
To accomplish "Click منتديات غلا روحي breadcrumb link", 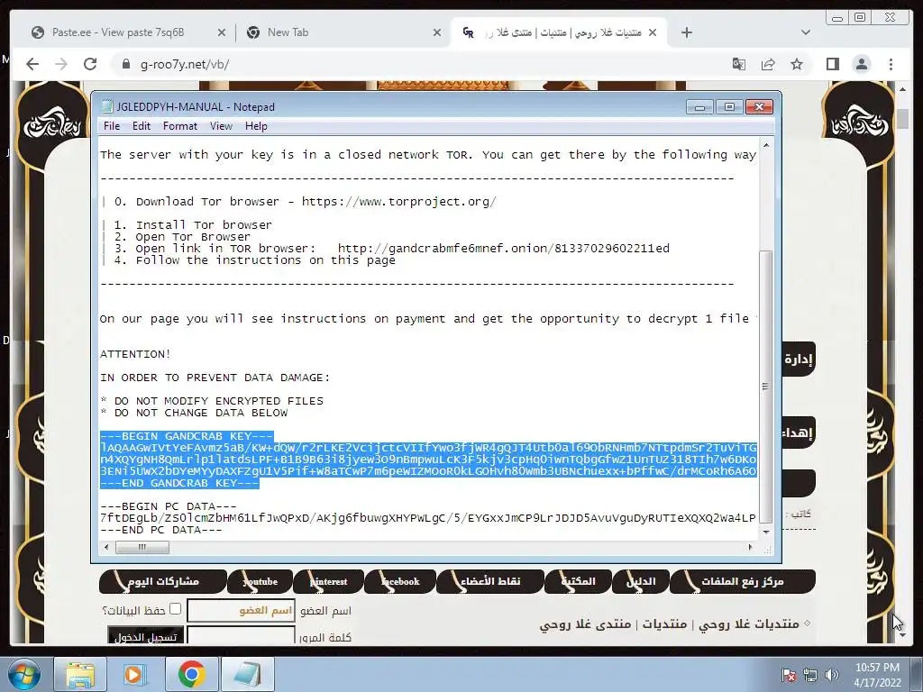I will (748, 624).
